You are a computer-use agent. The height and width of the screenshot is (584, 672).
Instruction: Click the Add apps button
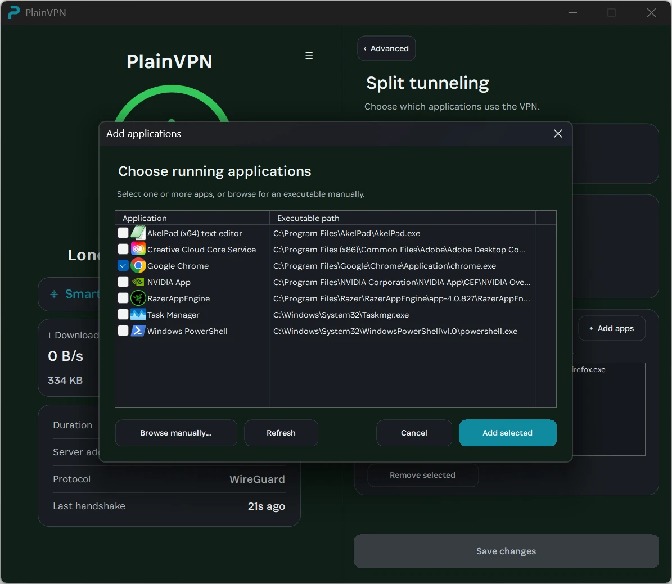(612, 328)
